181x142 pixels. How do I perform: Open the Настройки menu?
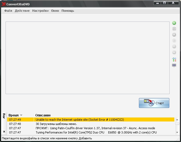40,11
